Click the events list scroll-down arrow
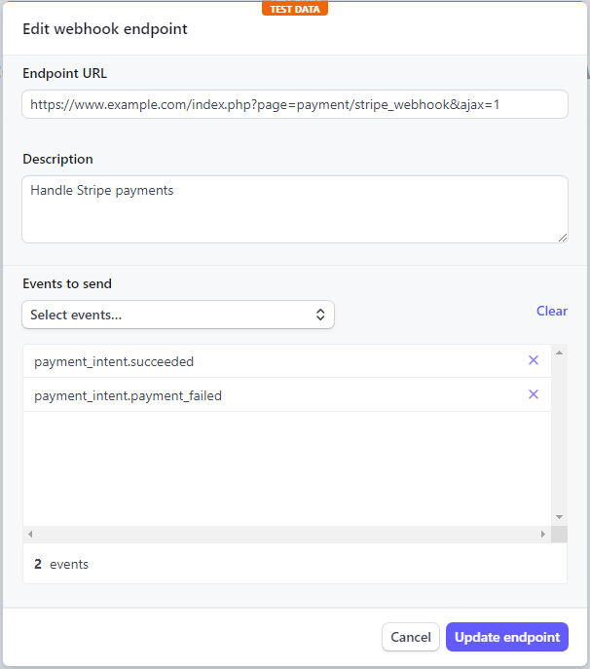 point(559,517)
